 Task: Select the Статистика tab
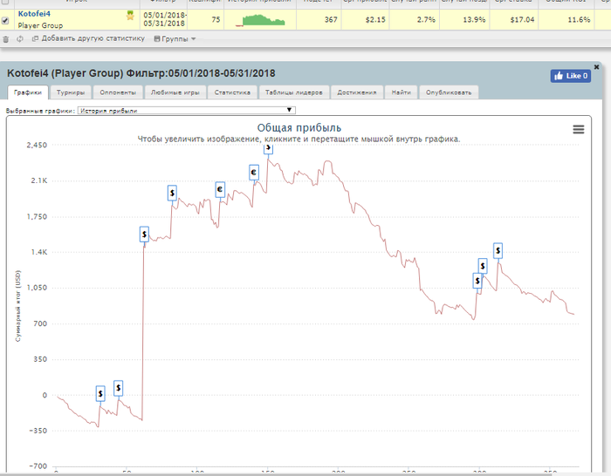(x=232, y=92)
